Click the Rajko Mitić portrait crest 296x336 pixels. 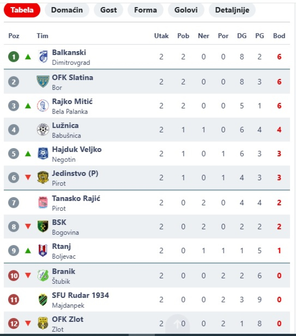43,106
